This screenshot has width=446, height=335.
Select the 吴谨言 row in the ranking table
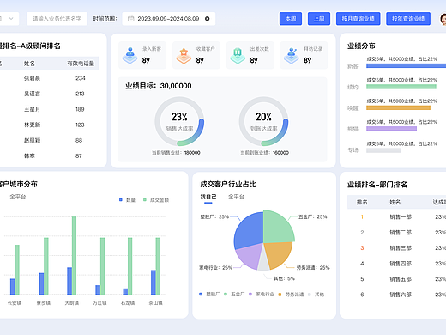[50, 94]
